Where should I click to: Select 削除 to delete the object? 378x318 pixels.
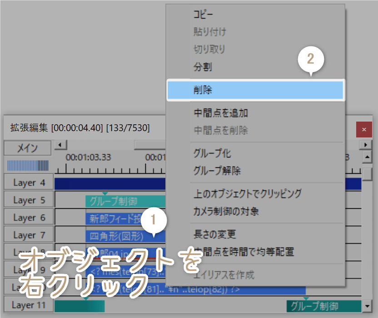pyautogui.click(x=204, y=90)
